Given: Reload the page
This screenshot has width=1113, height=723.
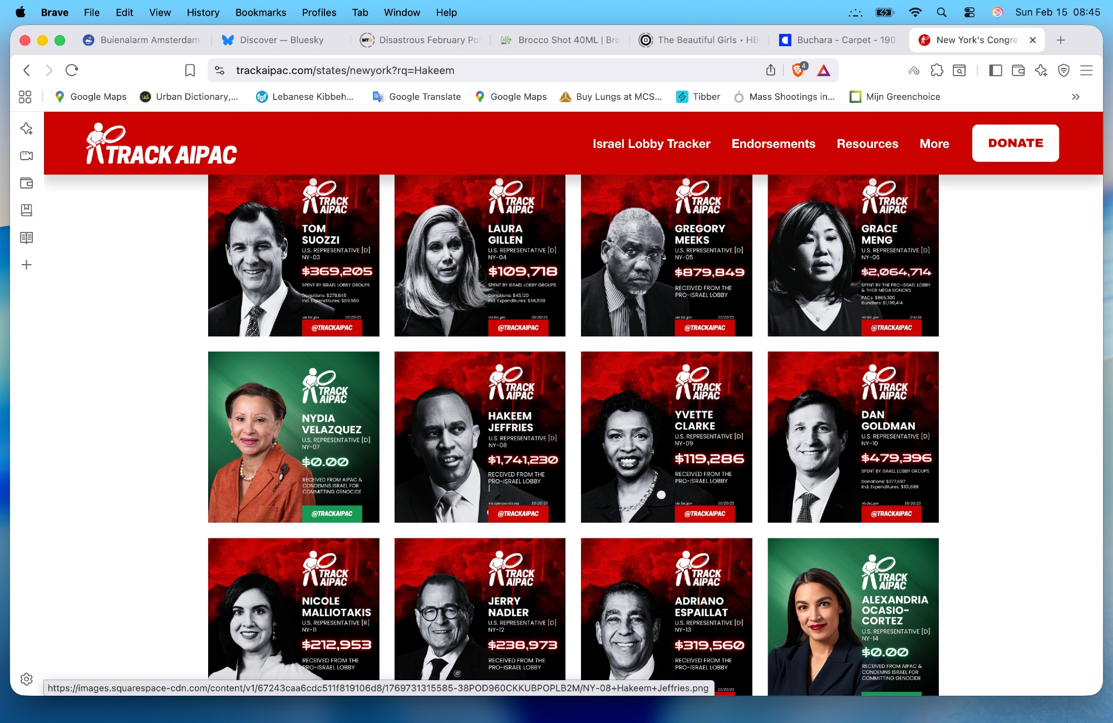Looking at the screenshot, I should [72, 70].
